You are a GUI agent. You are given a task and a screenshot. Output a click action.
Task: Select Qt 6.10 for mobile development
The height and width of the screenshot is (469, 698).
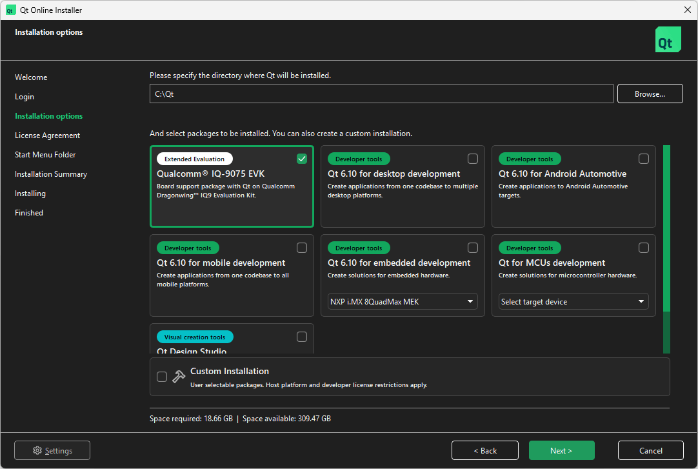point(301,247)
